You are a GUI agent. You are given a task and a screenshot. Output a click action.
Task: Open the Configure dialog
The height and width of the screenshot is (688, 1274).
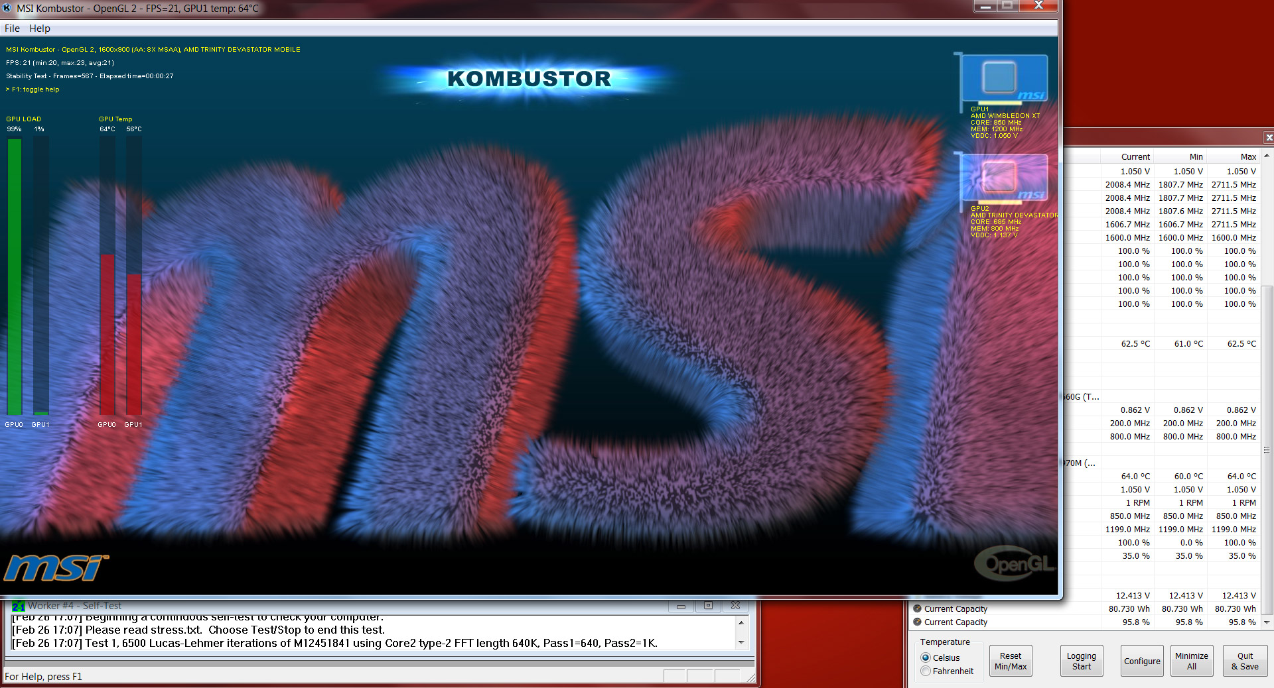coord(1142,661)
